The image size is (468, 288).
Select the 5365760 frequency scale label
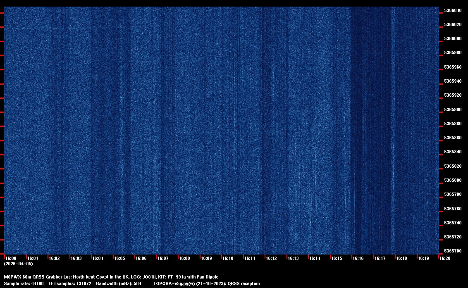click(x=453, y=209)
